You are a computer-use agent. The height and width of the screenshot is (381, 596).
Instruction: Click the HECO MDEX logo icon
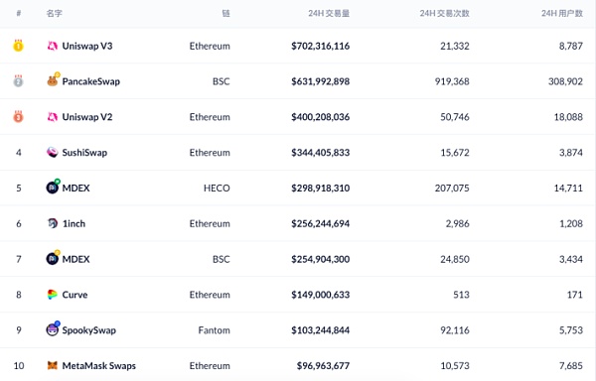53,187
